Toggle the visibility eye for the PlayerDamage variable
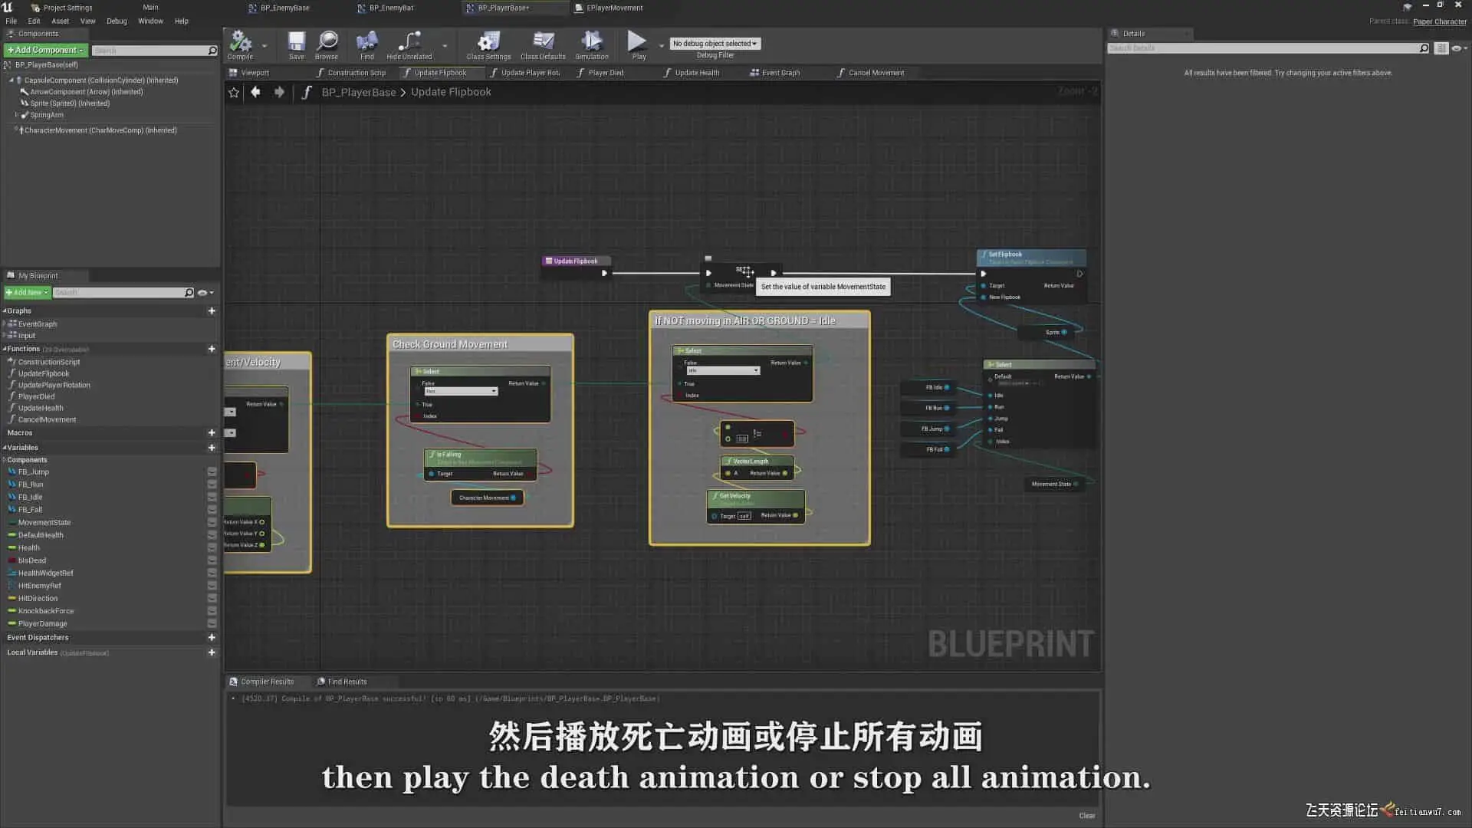The width and height of the screenshot is (1472, 828). [x=212, y=624]
